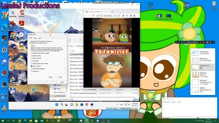
Task: Click the Name column header in Explorer
Action: 73,51
